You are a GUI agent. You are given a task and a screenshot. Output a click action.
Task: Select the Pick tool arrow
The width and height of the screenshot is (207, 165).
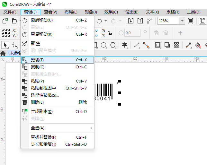[x=5, y=45]
